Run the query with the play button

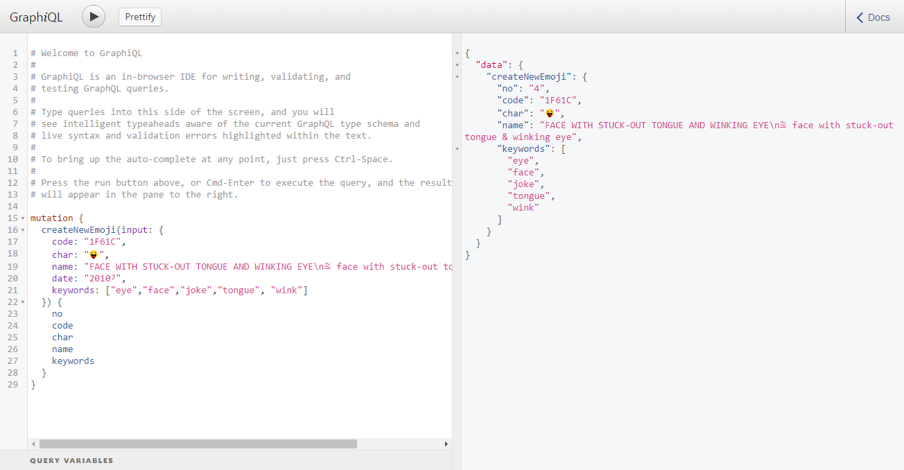(94, 17)
